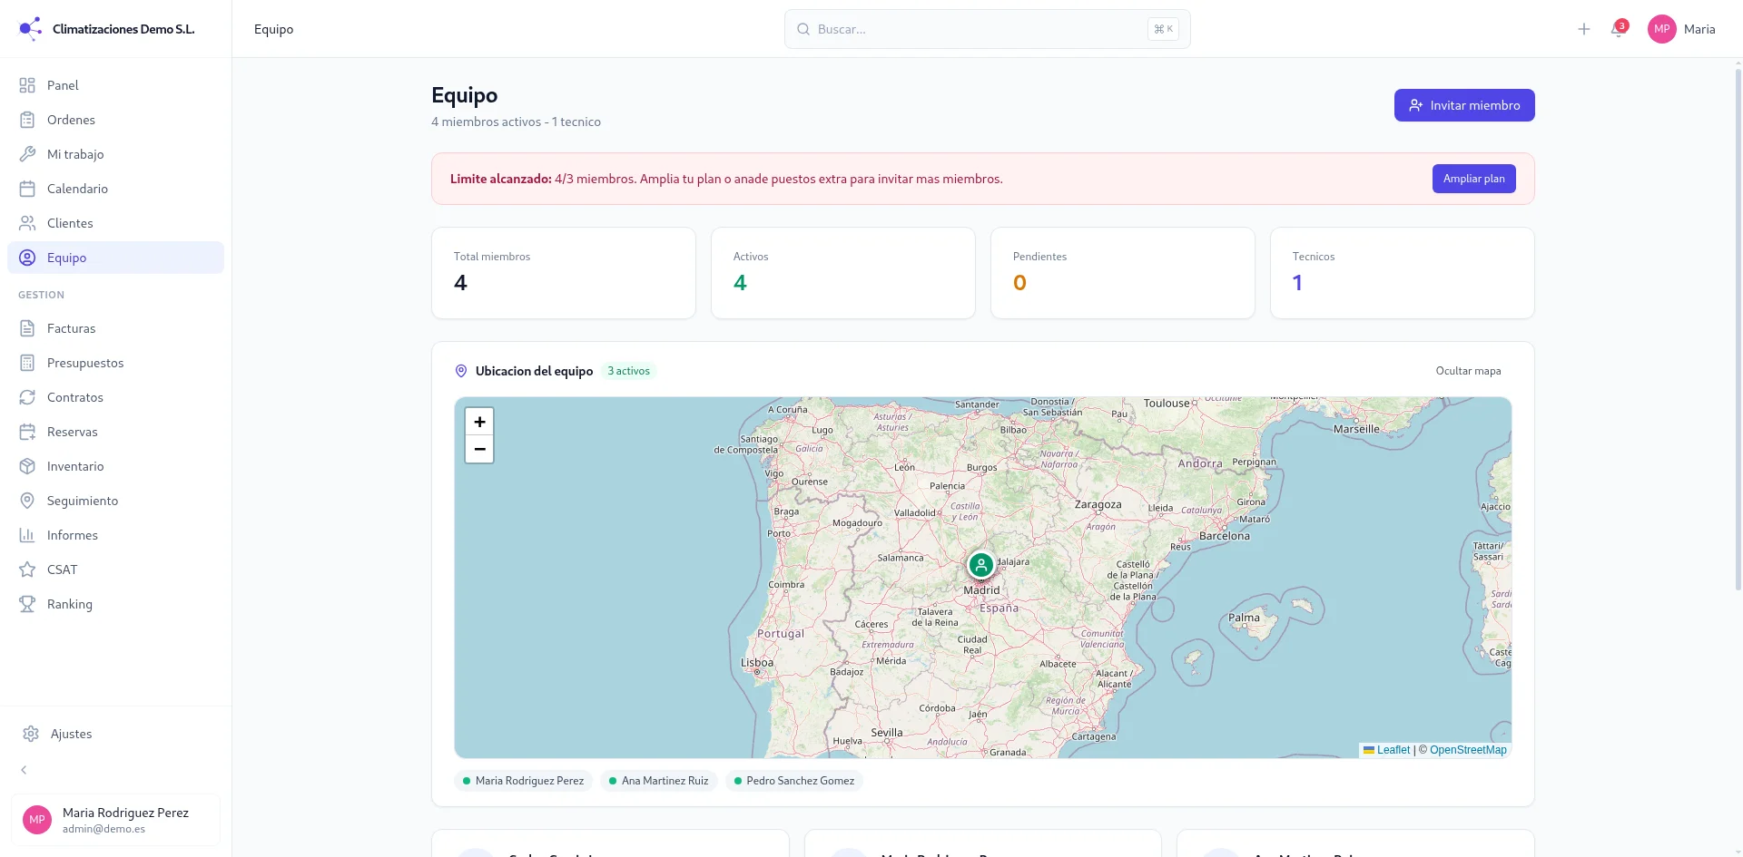The height and width of the screenshot is (857, 1743).
Task: Click the Invitar miembro button
Action: [x=1463, y=104]
